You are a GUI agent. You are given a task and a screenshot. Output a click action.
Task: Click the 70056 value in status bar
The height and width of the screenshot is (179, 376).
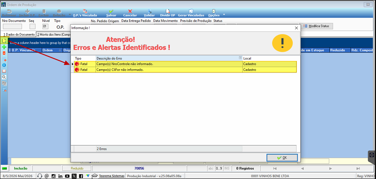139,168
